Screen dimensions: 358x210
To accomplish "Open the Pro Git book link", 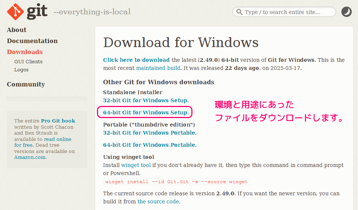I will 58,121.
